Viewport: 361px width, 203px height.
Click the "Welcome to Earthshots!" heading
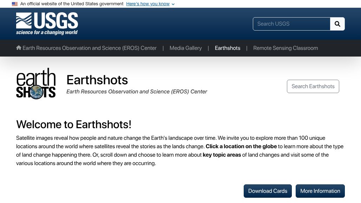pyautogui.click(x=74, y=125)
